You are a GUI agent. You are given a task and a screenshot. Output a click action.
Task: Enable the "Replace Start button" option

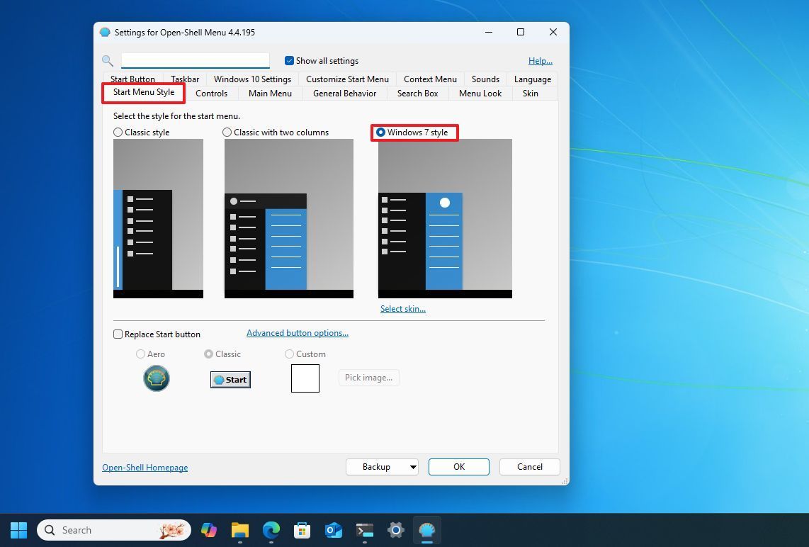pos(118,334)
